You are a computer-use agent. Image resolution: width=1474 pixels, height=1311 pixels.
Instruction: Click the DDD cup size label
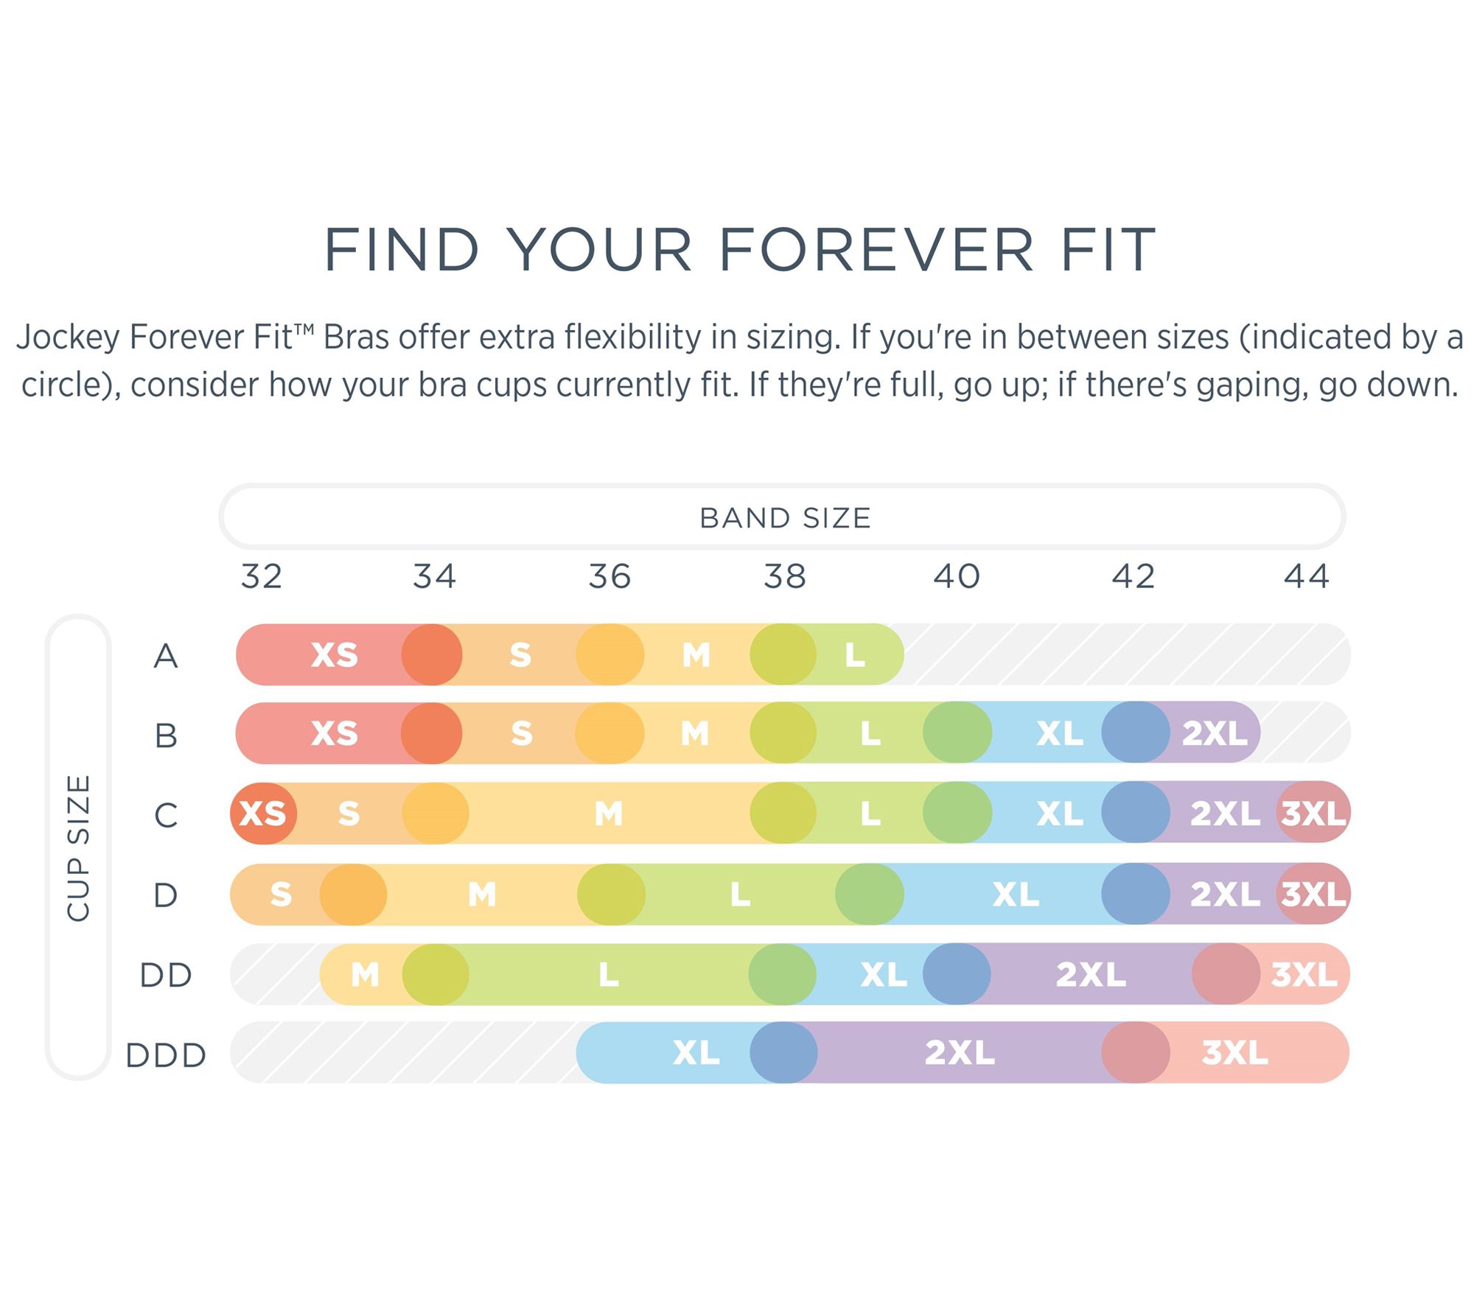(x=166, y=1055)
